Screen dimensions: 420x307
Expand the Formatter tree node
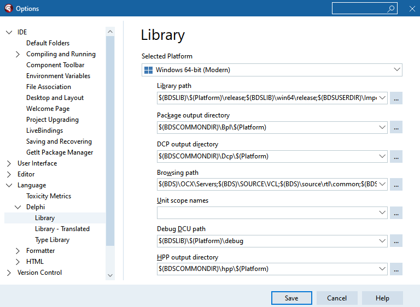[17, 251]
